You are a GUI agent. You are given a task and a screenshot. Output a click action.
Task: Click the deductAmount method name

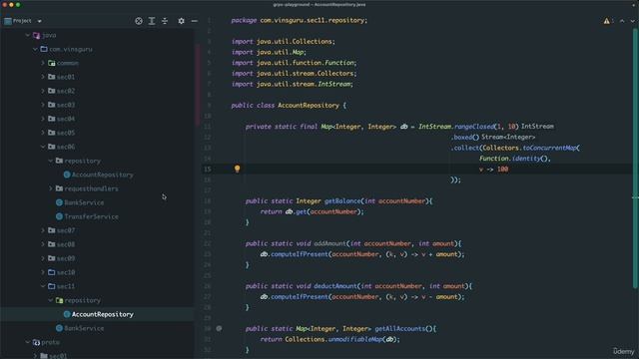point(335,286)
